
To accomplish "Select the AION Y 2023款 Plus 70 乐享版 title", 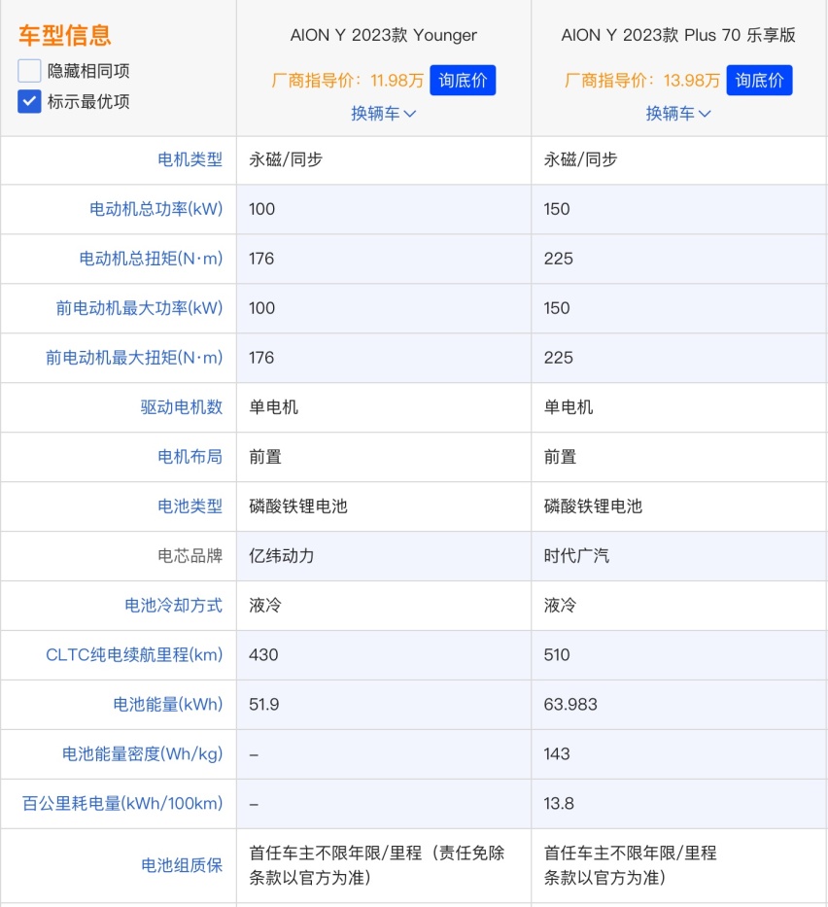I will [678, 35].
